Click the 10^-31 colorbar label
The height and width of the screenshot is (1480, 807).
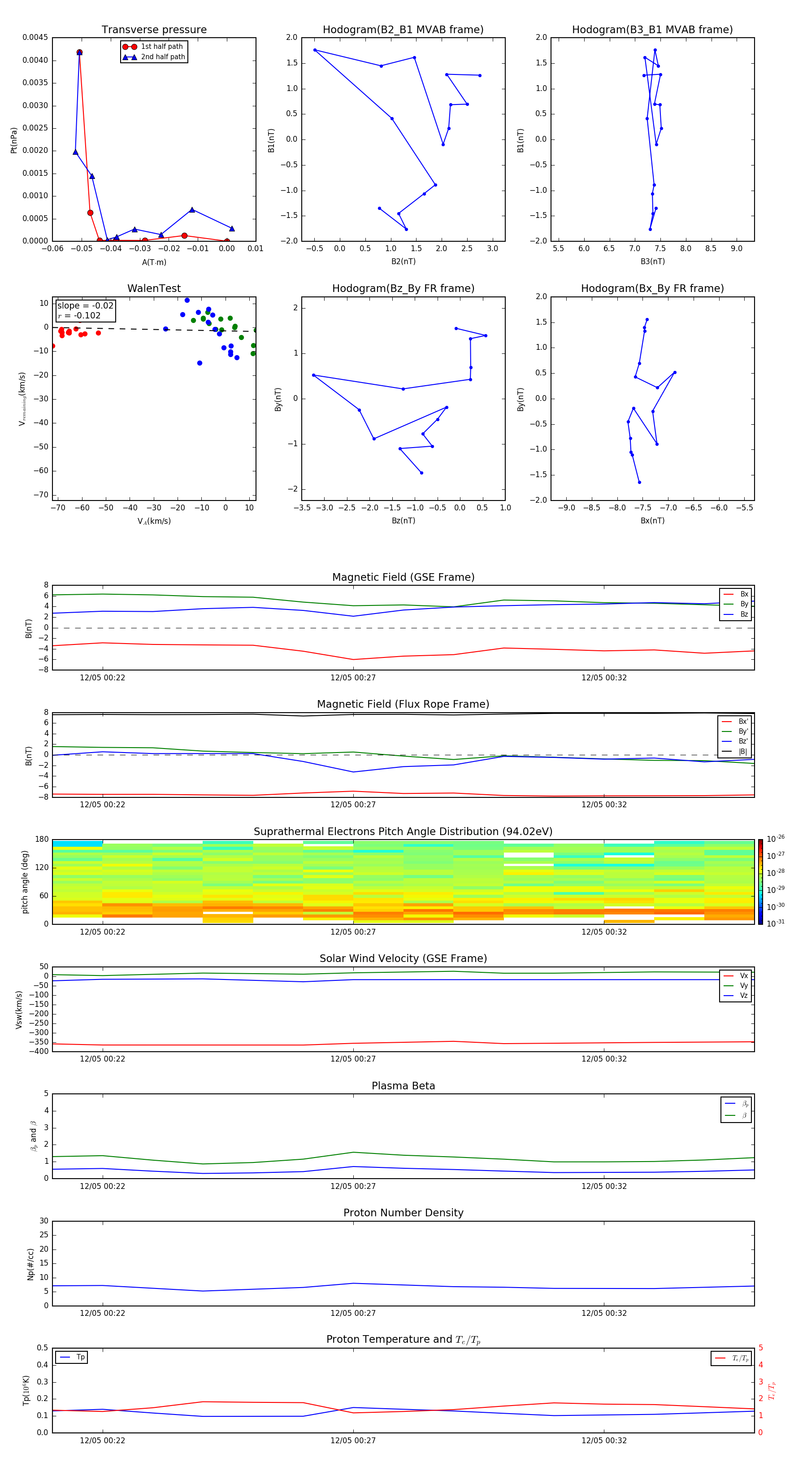point(776,923)
